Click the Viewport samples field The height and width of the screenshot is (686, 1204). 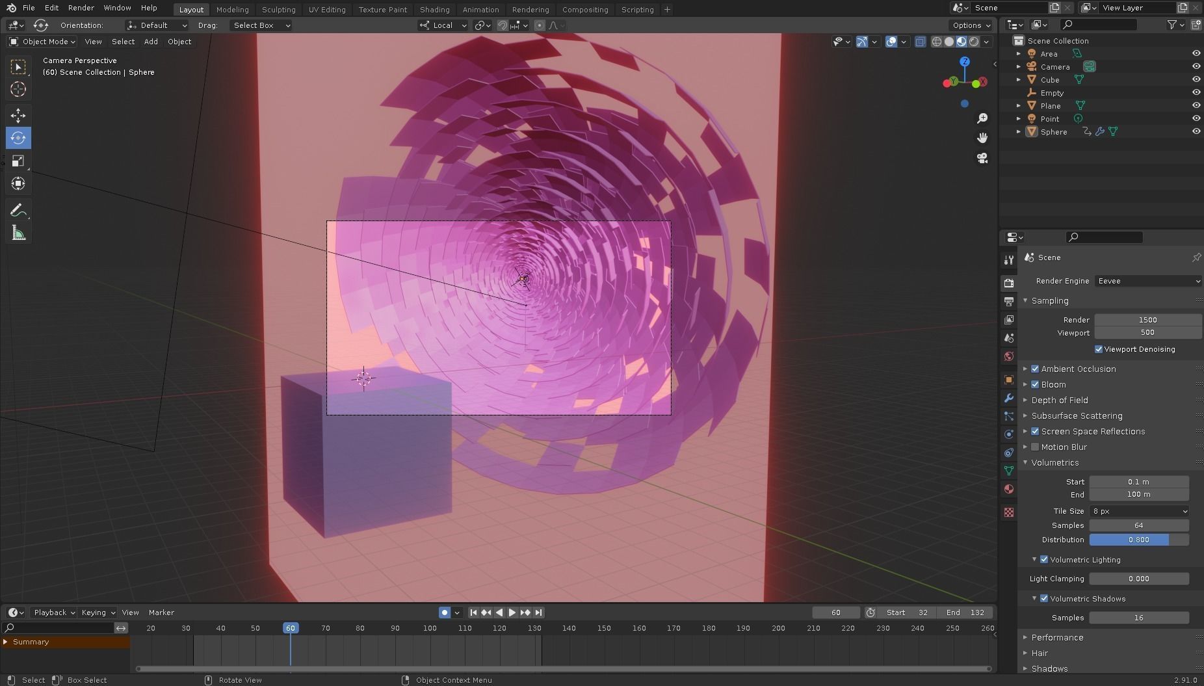click(1147, 333)
